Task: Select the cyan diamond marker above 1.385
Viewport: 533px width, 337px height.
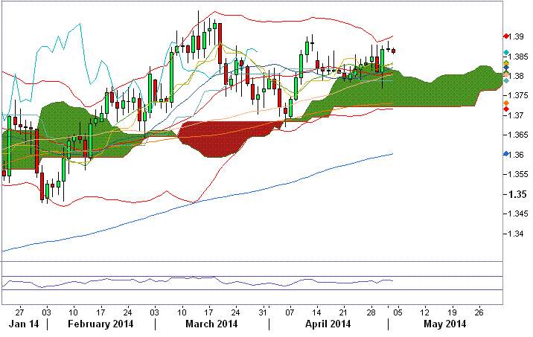Action: (506, 53)
